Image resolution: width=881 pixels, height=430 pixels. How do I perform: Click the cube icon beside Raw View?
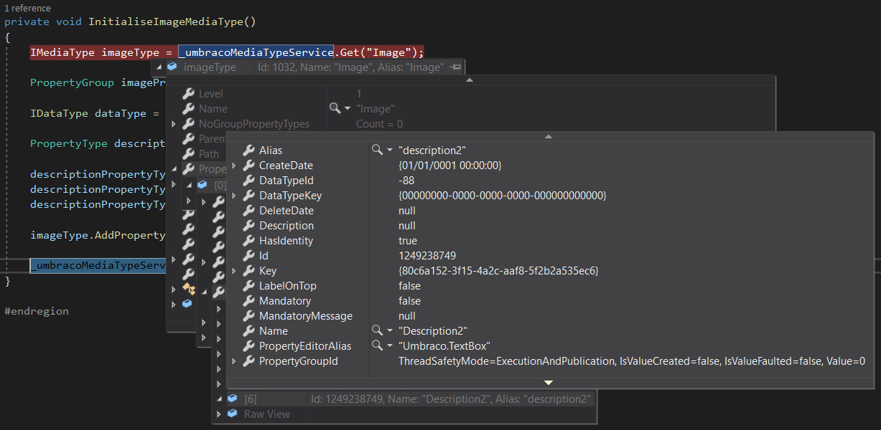(x=233, y=414)
